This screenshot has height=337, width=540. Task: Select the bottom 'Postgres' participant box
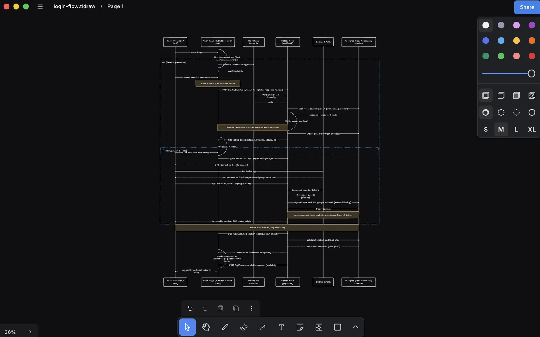pyautogui.click(x=359, y=282)
